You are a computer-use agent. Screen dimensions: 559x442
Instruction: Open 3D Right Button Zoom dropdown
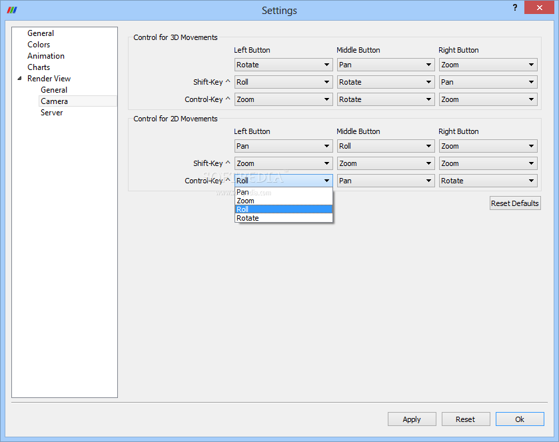488,65
